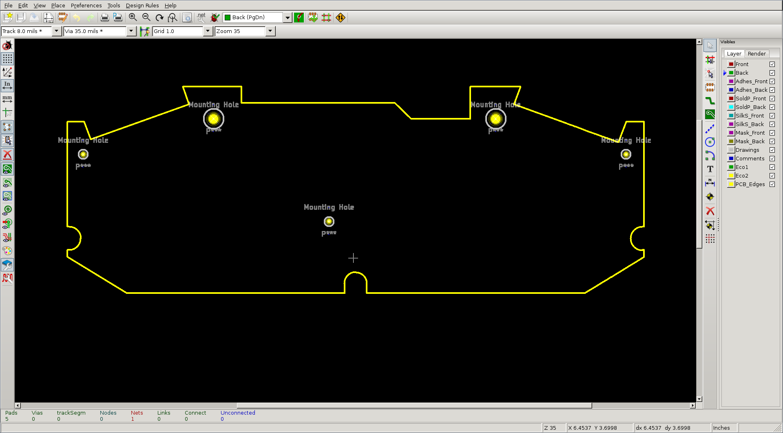
Task: Select the Delete items tool
Action: pyautogui.click(x=710, y=211)
